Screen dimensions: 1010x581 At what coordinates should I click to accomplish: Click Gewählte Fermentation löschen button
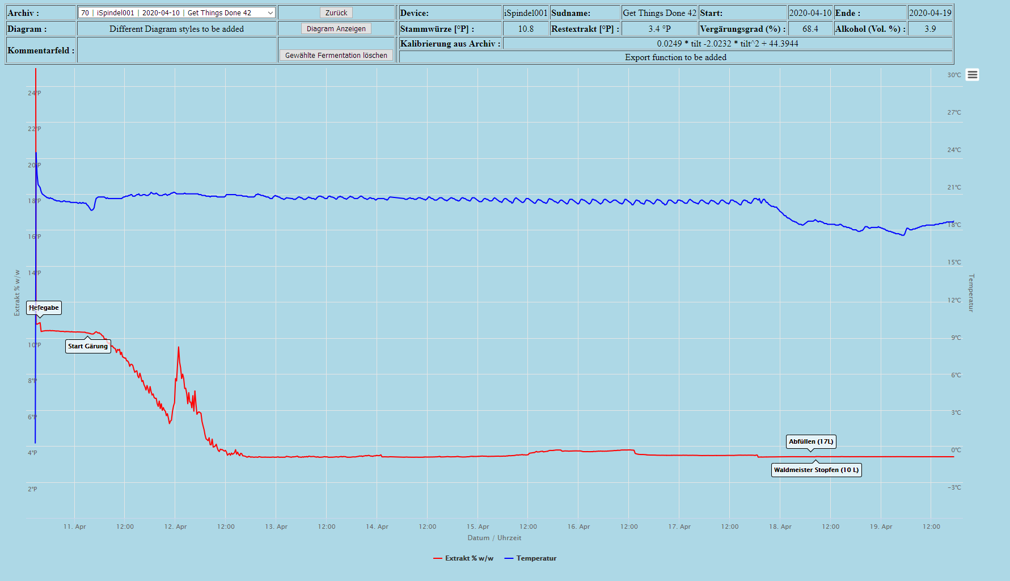coord(336,55)
